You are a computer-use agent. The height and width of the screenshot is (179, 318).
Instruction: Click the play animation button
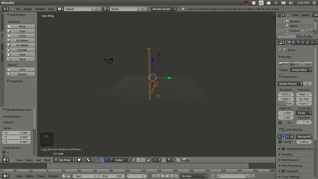[x=167, y=176]
